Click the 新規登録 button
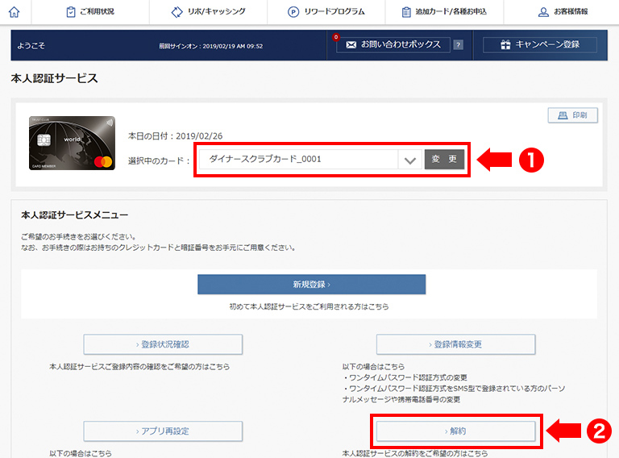Viewport: 619px width, 458px height. click(311, 285)
